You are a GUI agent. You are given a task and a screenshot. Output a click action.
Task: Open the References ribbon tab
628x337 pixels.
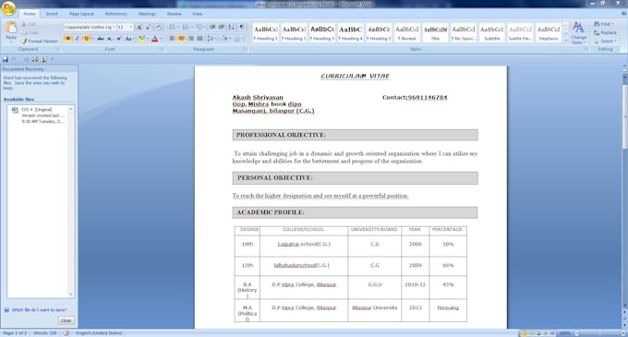[115, 14]
